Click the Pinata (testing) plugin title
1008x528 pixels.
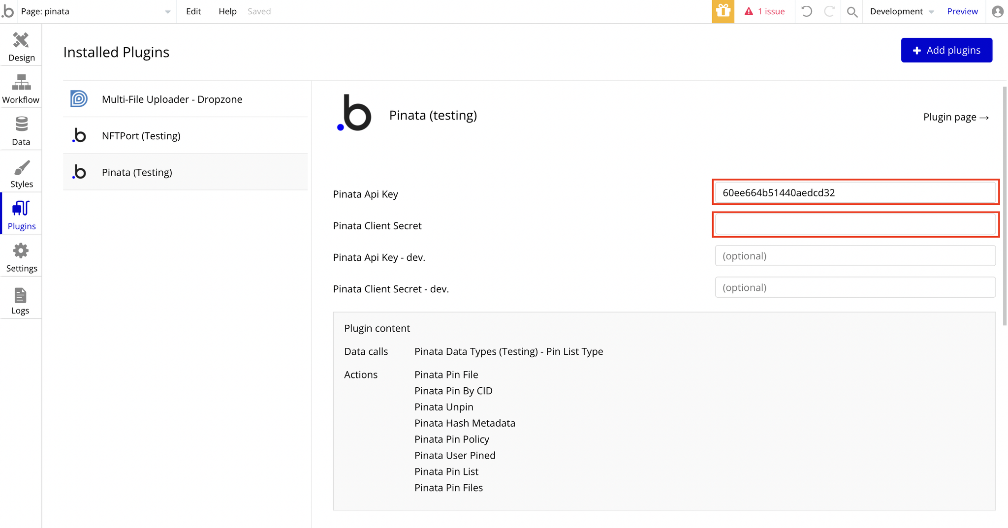(x=433, y=115)
